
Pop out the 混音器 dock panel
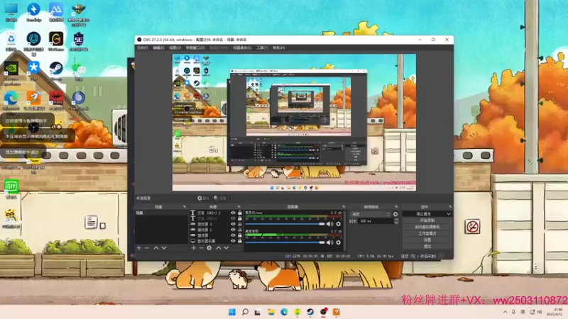[x=344, y=207]
